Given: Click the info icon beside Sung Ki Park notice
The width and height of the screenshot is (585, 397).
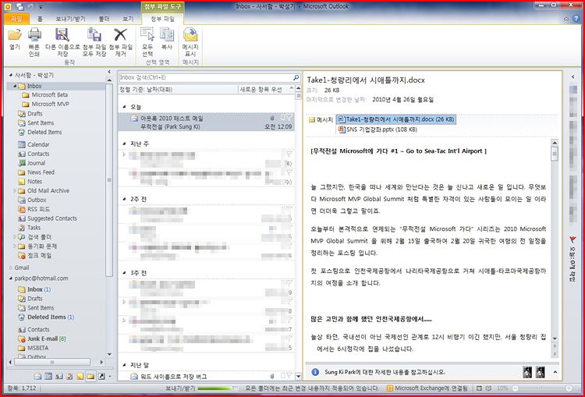Looking at the screenshot, I should coord(315,372).
